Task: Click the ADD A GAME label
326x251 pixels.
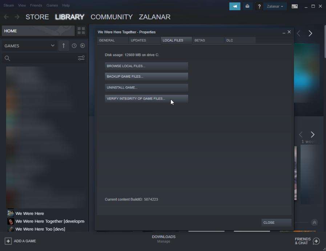Action: click(x=25, y=241)
